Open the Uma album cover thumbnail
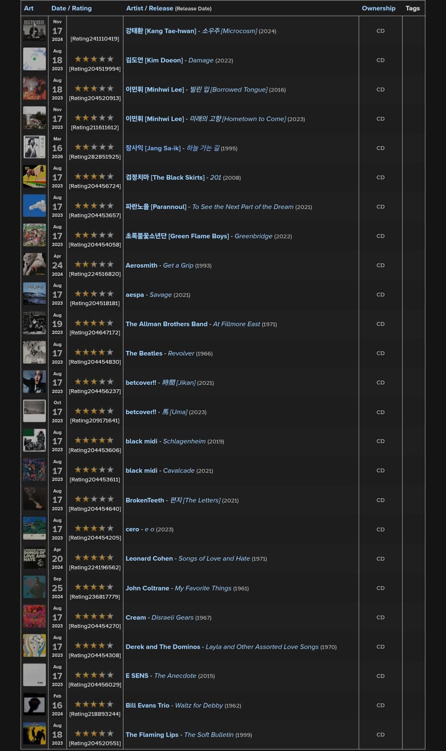 point(35,411)
